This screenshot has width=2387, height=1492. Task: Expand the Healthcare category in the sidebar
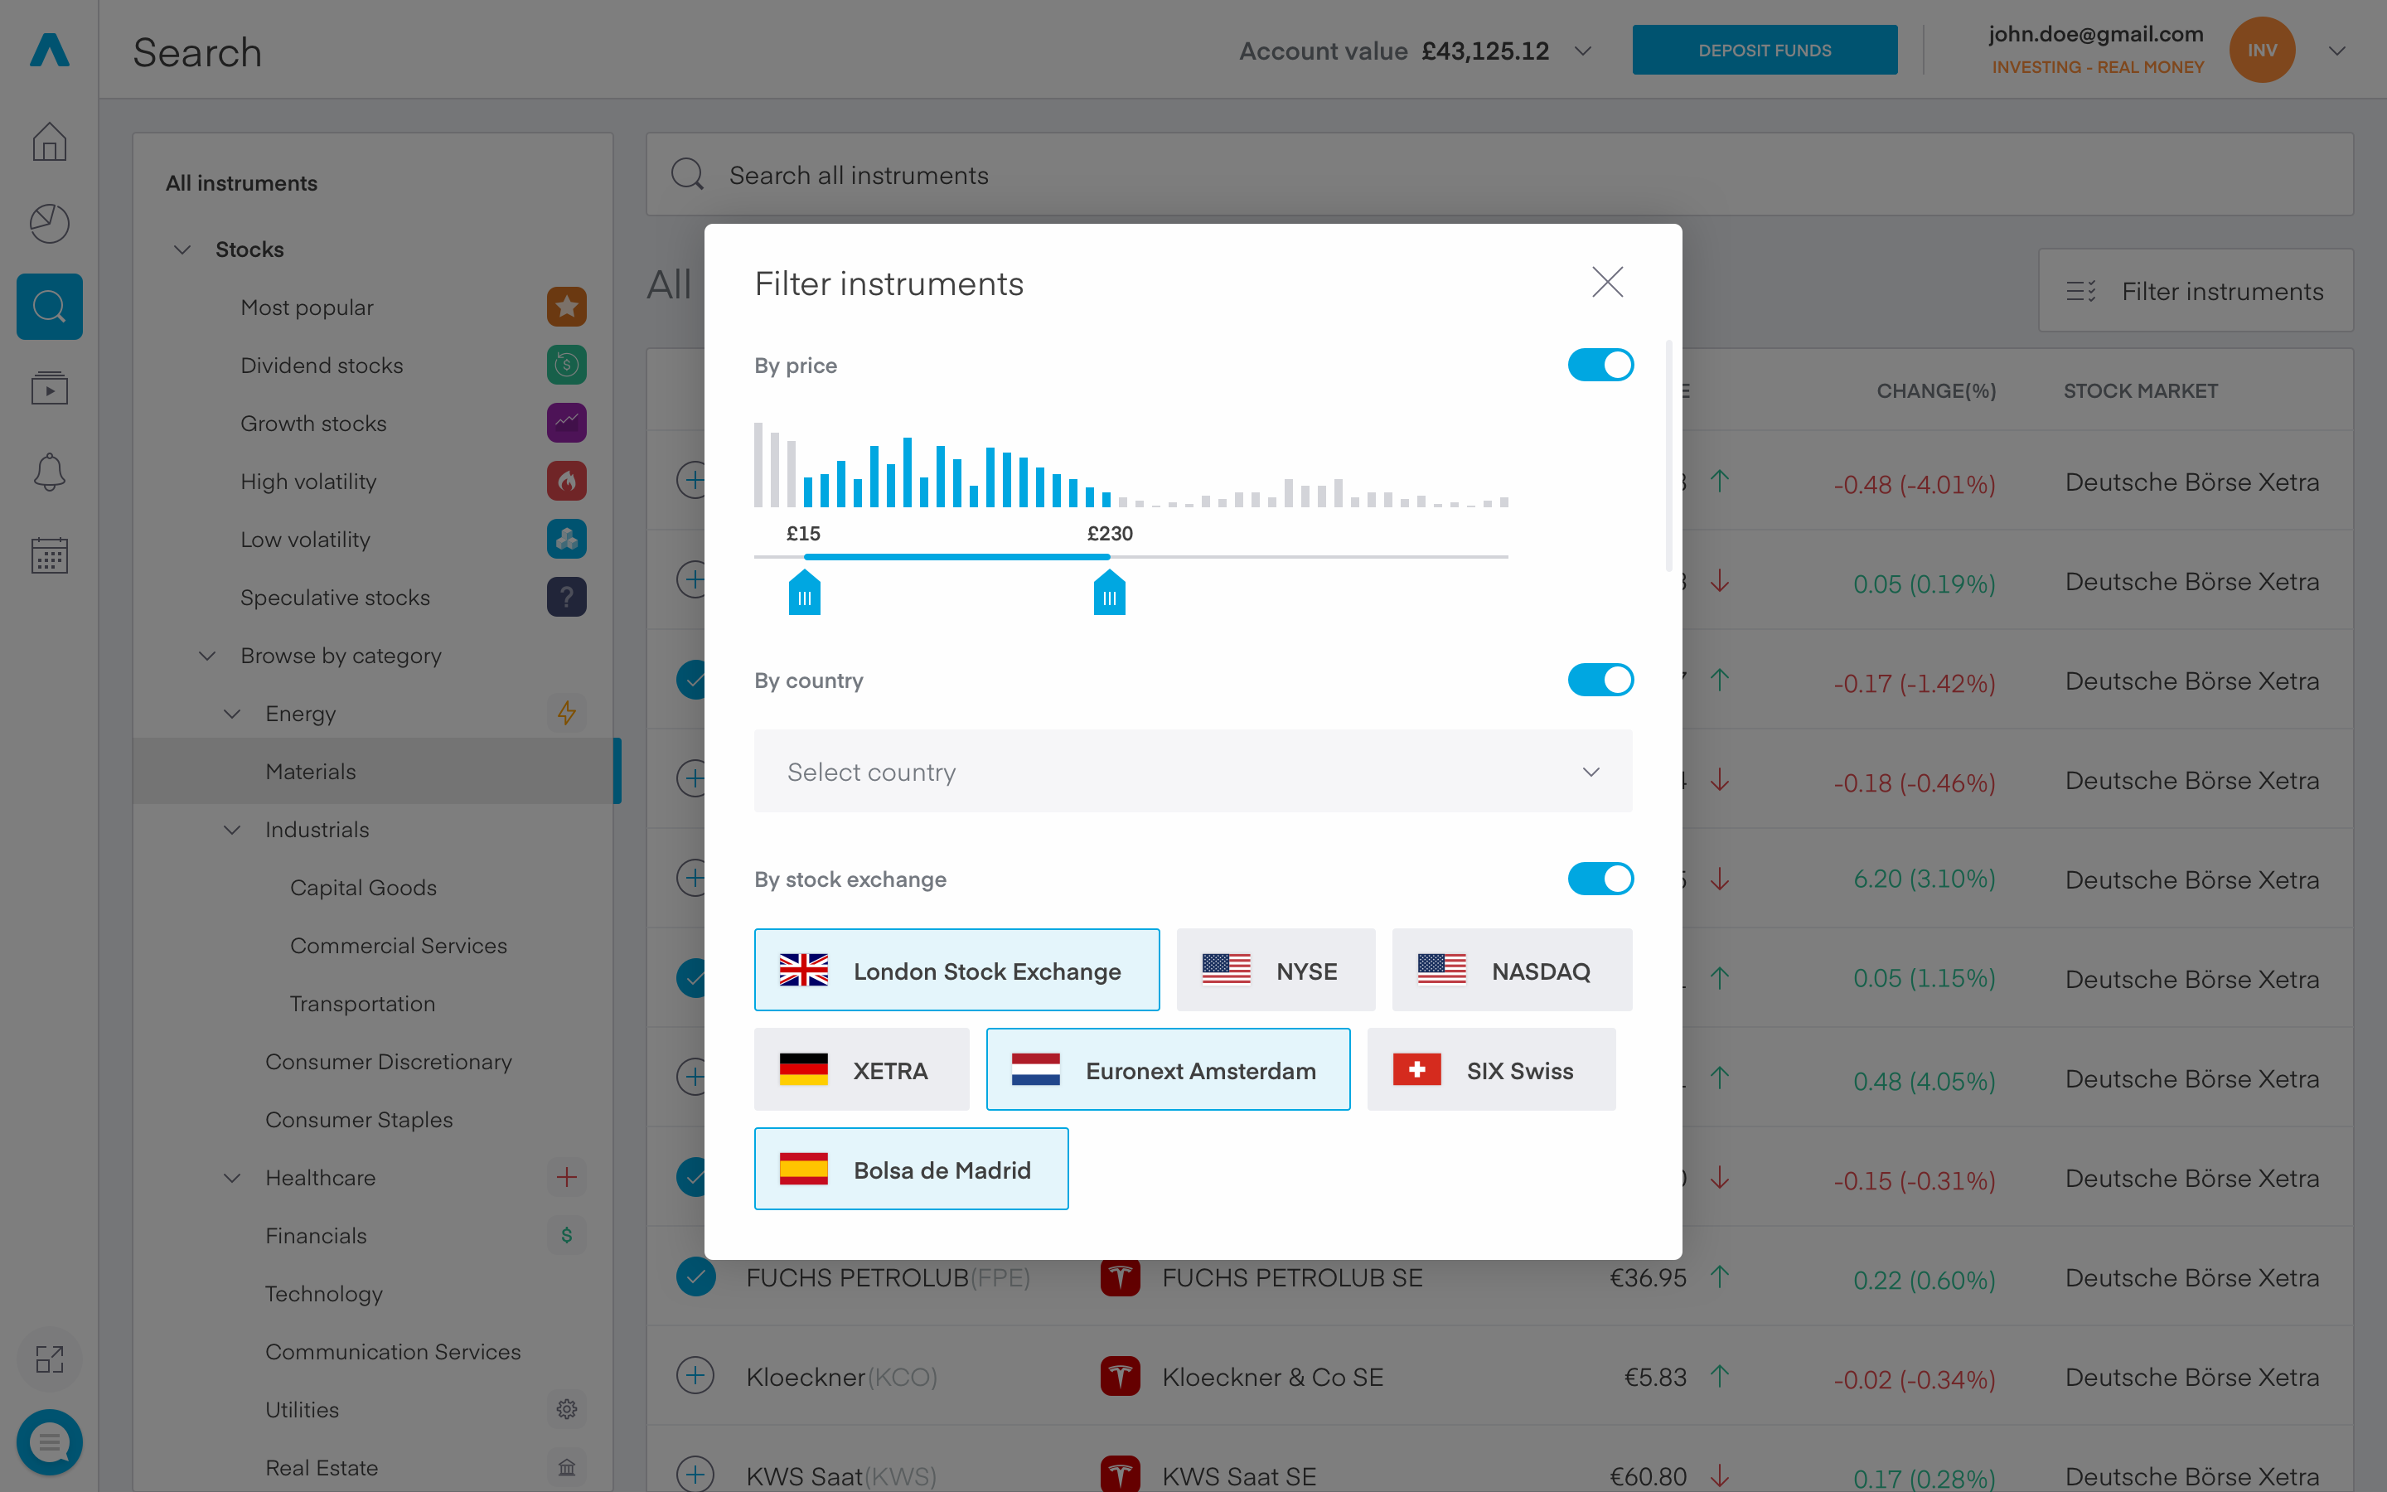point(232,1178)
